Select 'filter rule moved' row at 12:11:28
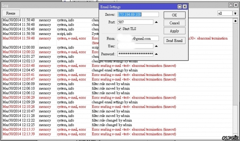The height and width of the screenshot is (141, 240). [117, 116]
